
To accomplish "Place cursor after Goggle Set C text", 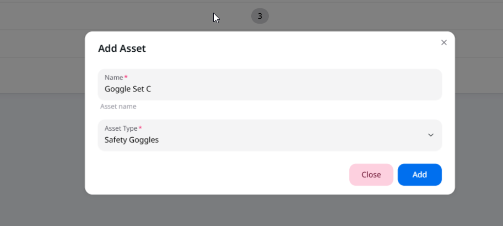I will pyautogui.click(x=152, y=89).
